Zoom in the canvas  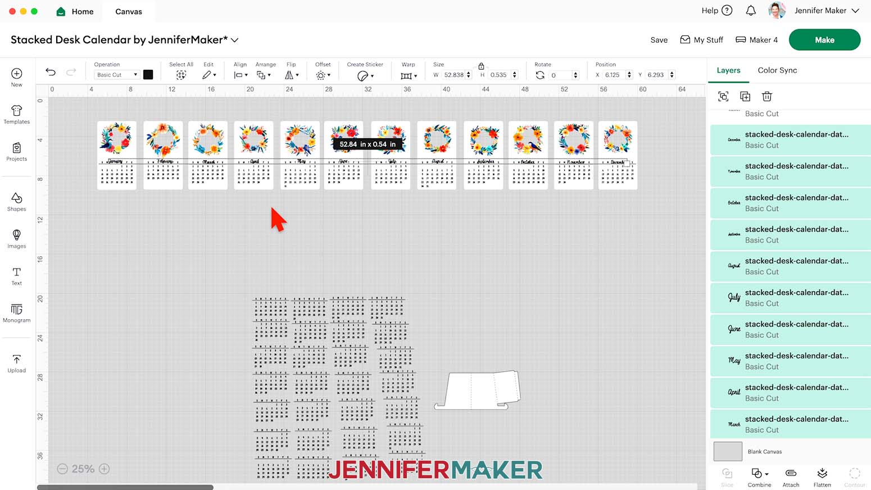click(104, 469)
